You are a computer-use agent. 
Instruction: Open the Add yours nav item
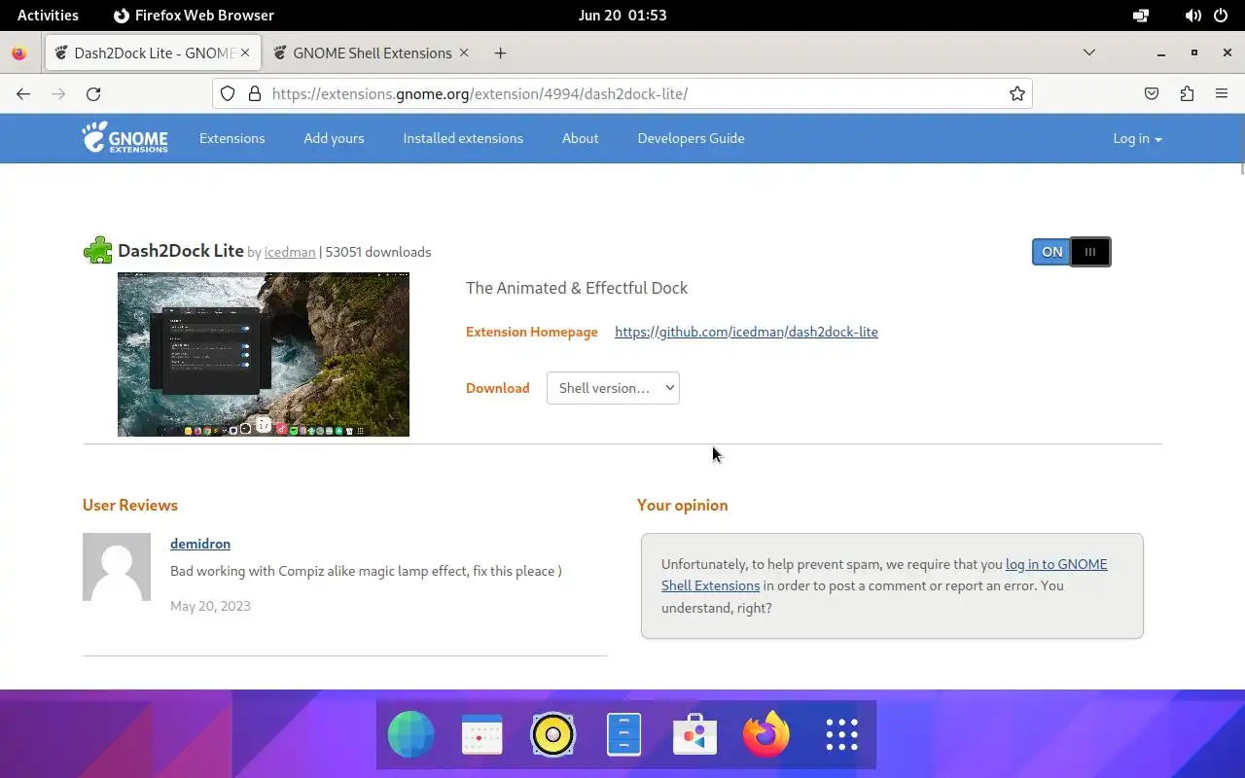click(x=334, y=138)
